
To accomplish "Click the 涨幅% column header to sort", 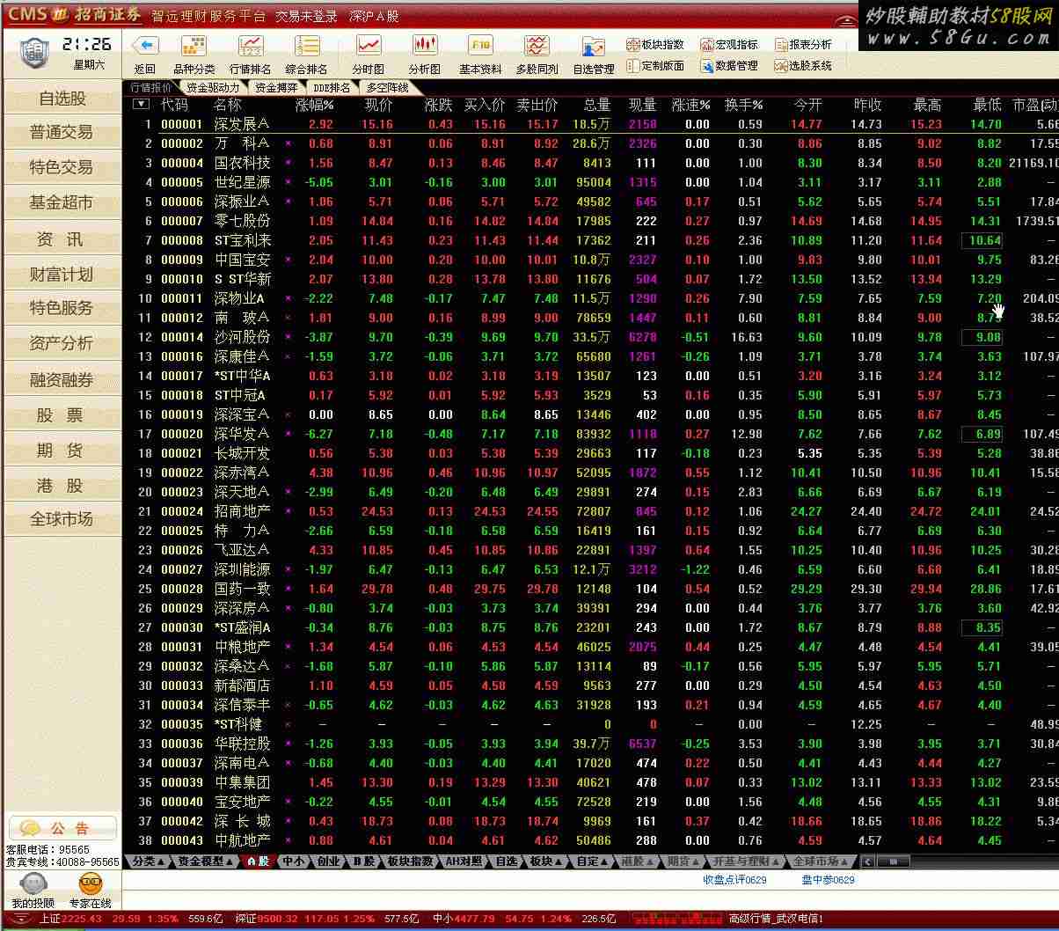I will coord(314,105).
